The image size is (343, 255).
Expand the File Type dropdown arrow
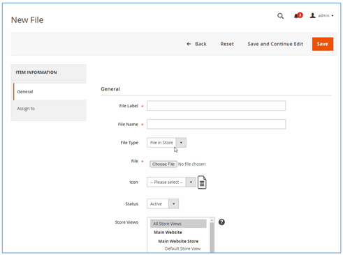[x=181, y=143]
